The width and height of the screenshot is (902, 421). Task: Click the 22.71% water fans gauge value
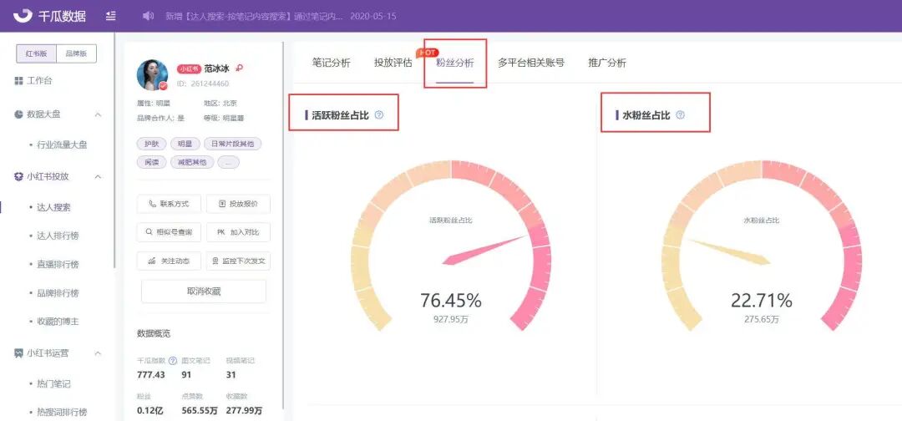pyautogui.click(x=762, y=300)
